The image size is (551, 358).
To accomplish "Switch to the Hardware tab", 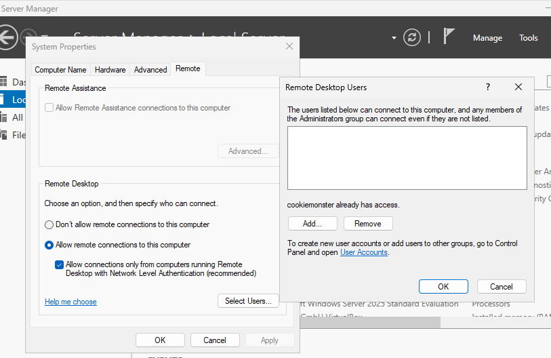I will (x=110, y=70).
